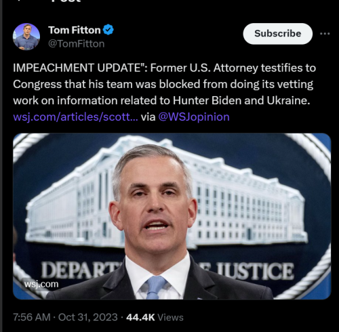The image size is (339, 332).
Task: Click the speaker's light blue tie
Action: coord(155,287)
